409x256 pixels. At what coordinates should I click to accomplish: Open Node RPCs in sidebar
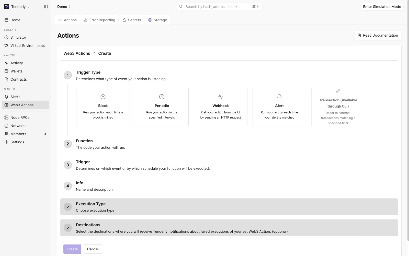(x=26, y=118)
